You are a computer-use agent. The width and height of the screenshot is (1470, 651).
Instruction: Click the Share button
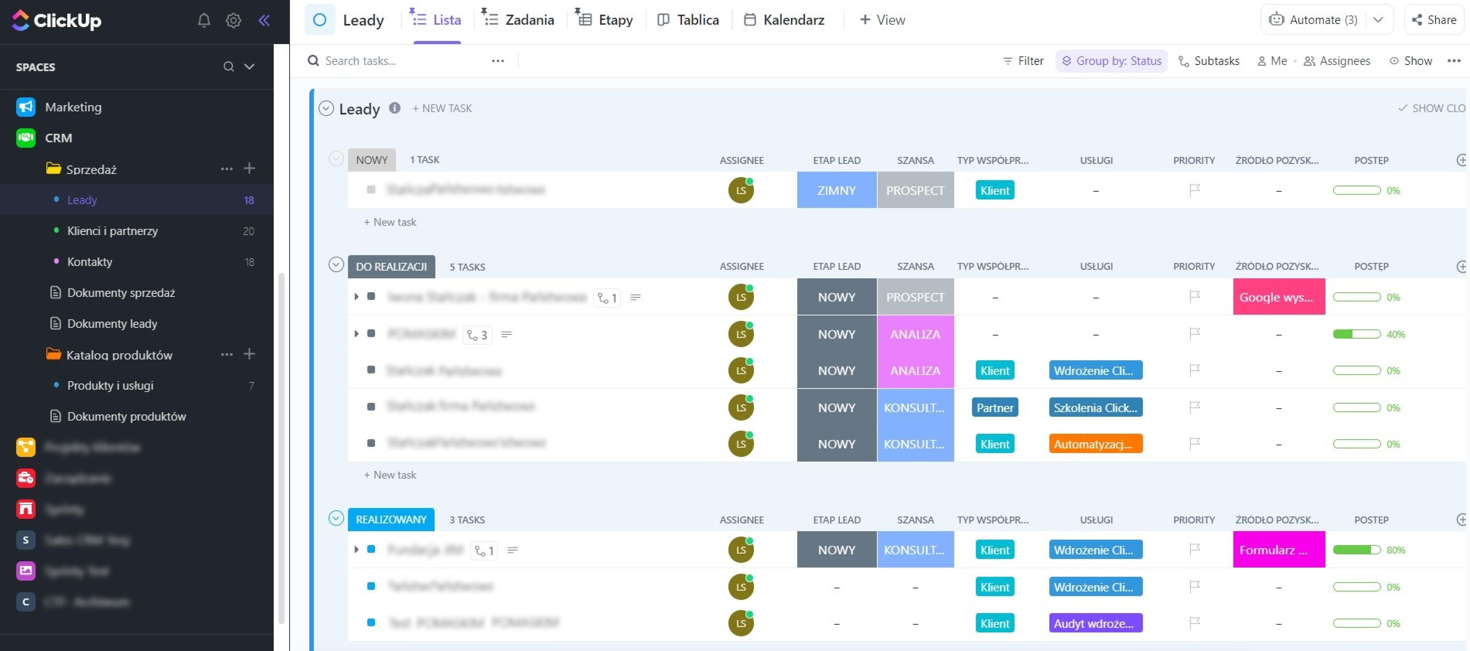click(x=1434, y=20)
